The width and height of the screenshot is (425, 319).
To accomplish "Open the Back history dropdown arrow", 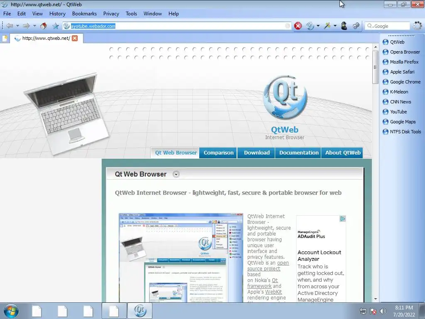I will (17, 26).
